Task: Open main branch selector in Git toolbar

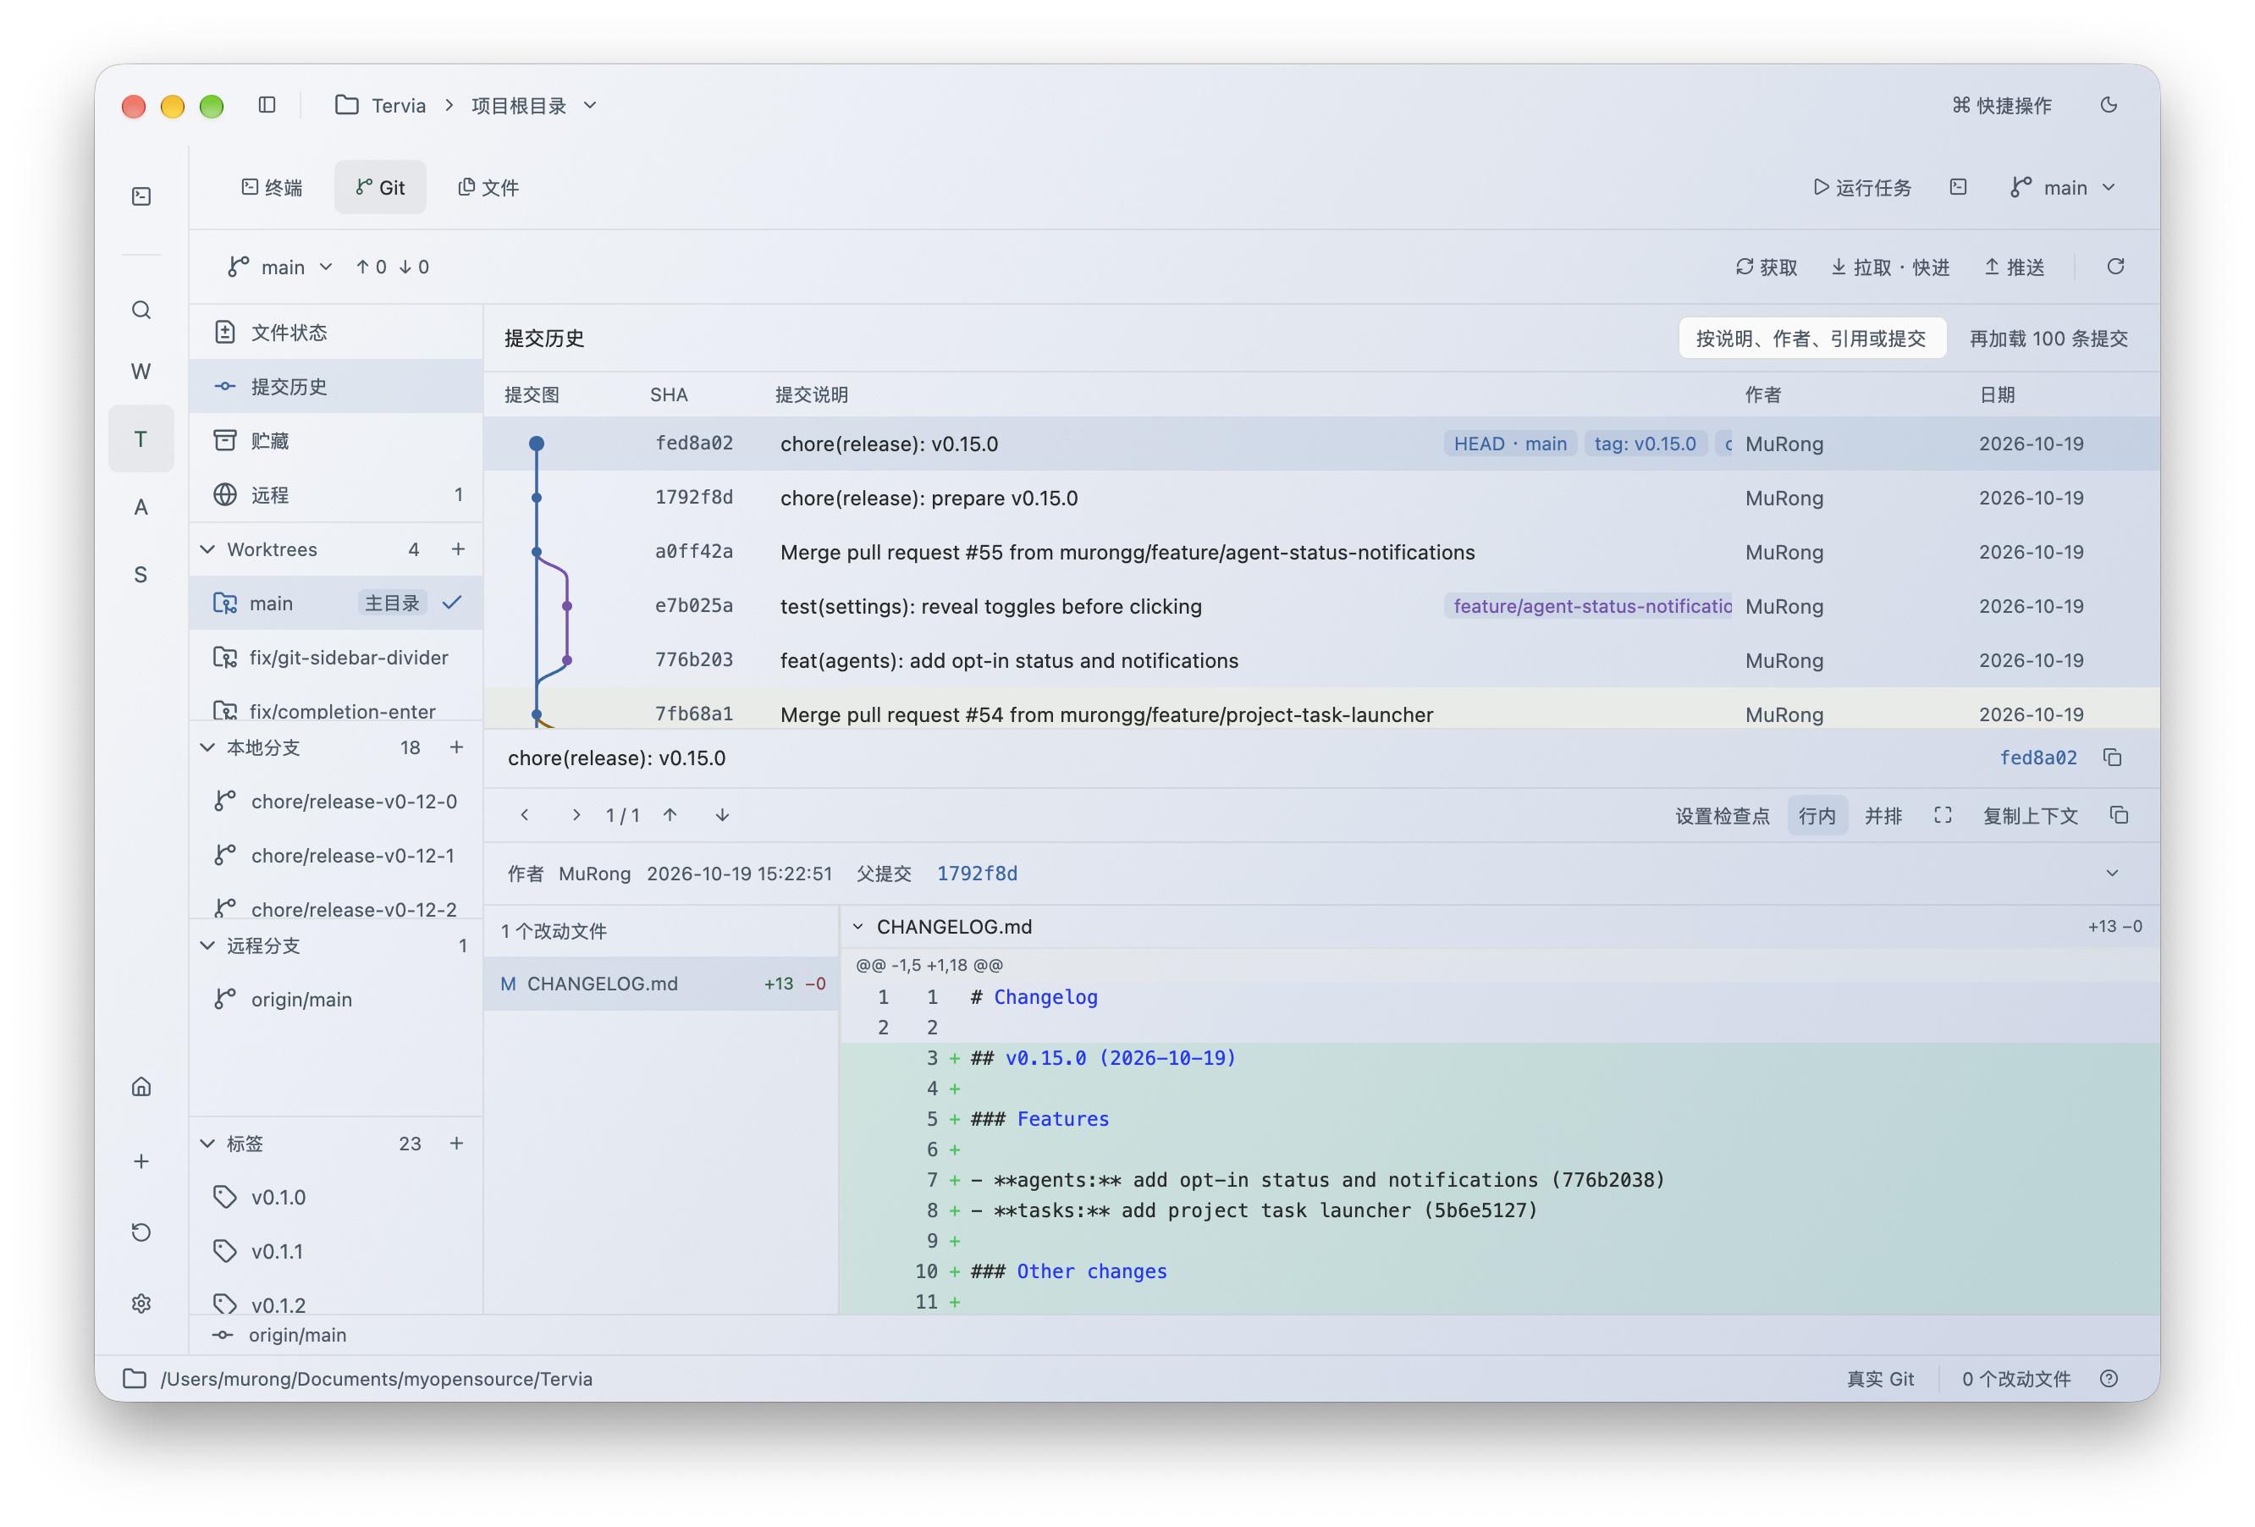Action: click(279, 267)
